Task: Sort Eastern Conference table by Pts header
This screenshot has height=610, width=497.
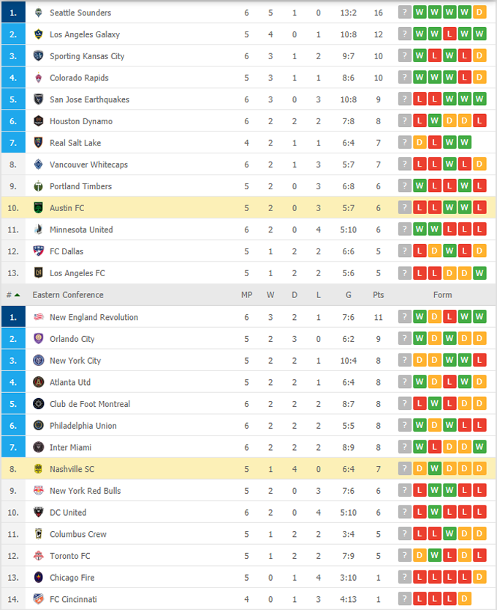Action: [378, 295]
